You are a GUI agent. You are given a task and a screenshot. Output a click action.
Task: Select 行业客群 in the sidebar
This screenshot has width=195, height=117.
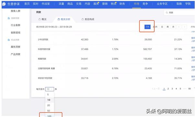(x=16, y=25)
